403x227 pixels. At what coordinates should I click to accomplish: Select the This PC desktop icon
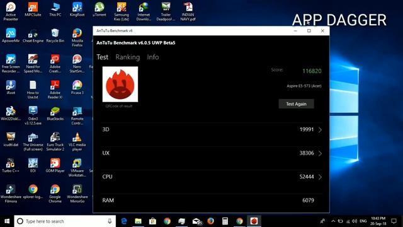coord(55,9)
